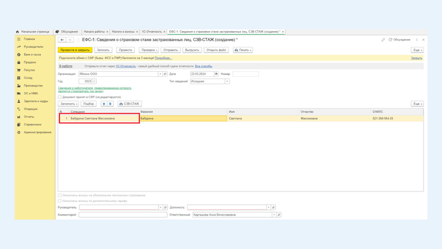Screen dimensions: 442x249
Task: Click into the Комментарий input field
Action: click(x=123, y=215)
